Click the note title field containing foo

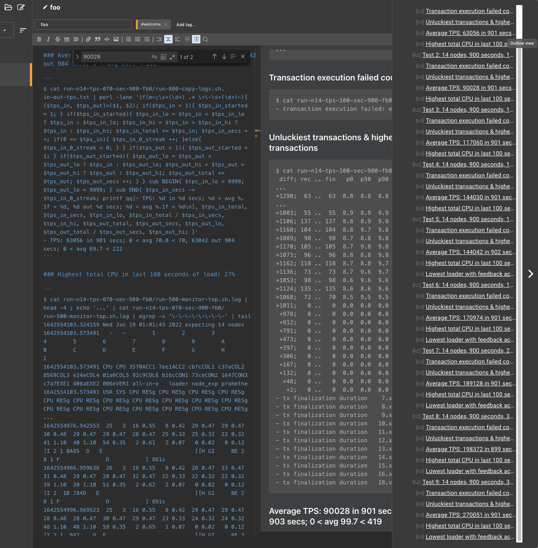tap(83, 24)
